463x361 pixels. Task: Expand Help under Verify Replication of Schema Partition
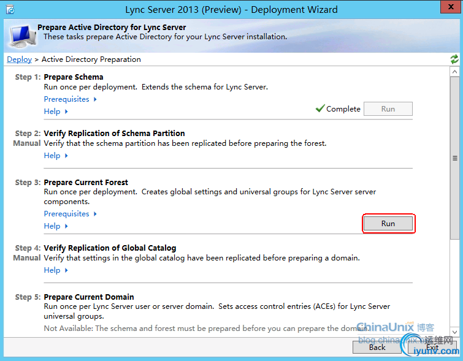[x=56, y=156]
